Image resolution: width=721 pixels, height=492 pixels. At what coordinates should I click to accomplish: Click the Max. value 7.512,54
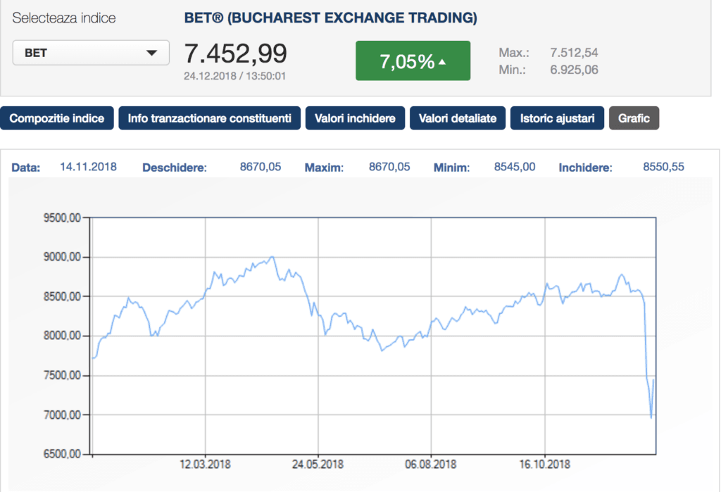point(574,52)
